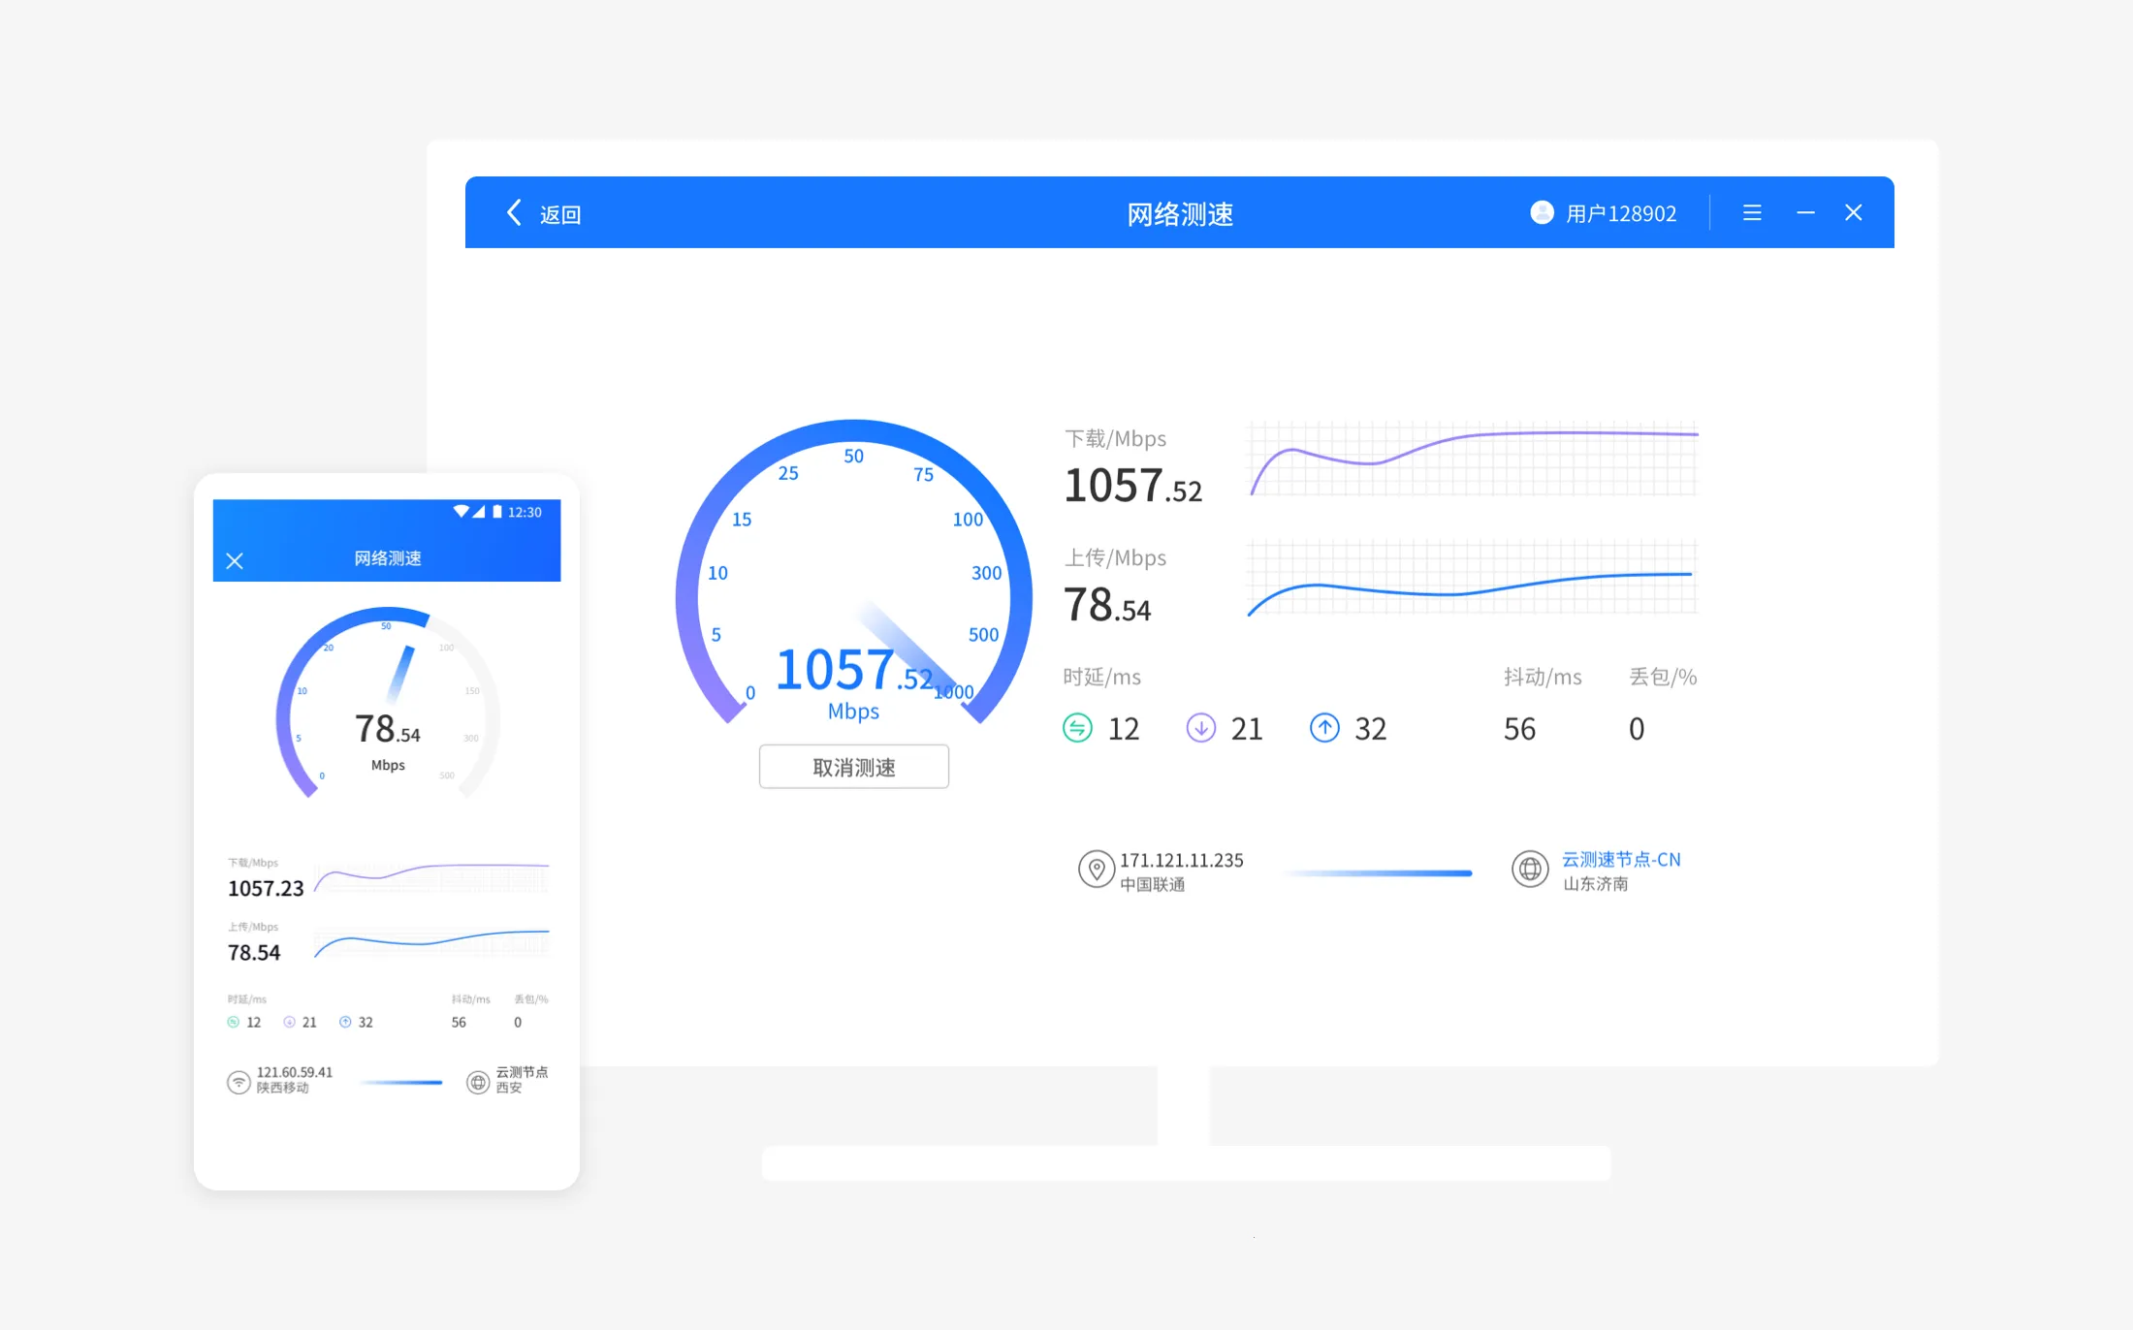Open the hamburger menu in the title bar
The height and width of the screenshot is (1330, 2133).
pyautogui.click(x=1751, y=212)
